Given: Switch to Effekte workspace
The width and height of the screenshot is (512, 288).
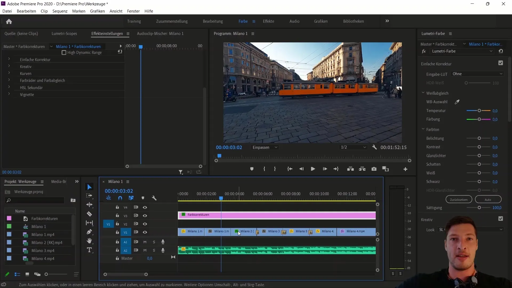Looking at the screenshot, I should tap(268, 21).
